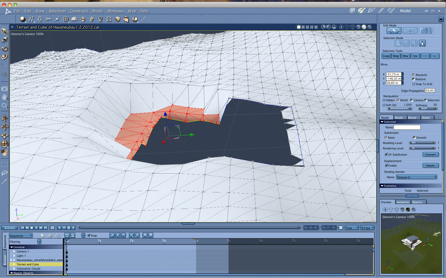The image size is (446, 278).
Task: Click the Loop selection button
Action: click(386, 56)
